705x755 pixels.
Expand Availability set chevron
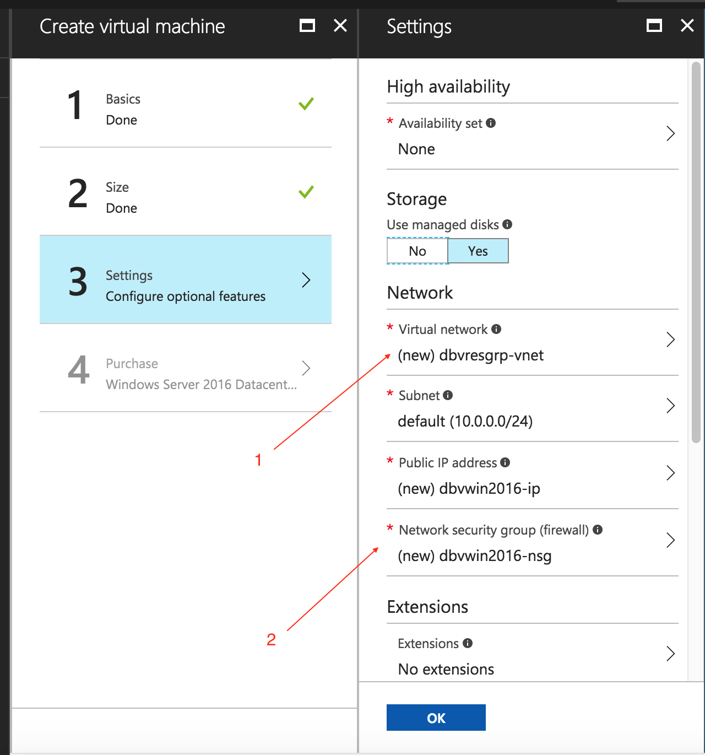click(x=670, y=133)
